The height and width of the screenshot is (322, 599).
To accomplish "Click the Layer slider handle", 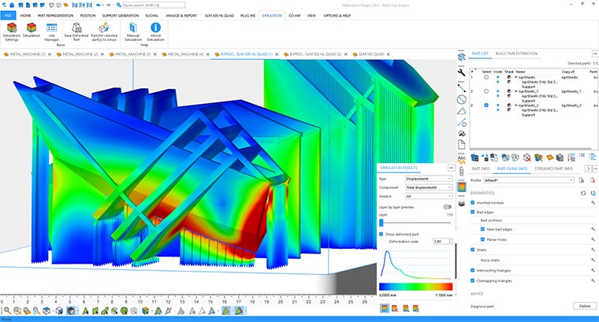I will (381, 223).
